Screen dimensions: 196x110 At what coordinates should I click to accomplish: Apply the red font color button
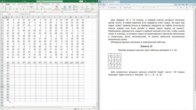click(23, 9)
